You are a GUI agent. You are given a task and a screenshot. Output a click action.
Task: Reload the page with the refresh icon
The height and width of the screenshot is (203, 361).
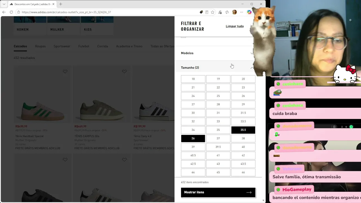(x=11, y=12)
